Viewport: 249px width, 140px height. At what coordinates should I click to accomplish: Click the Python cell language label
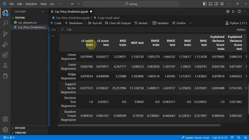point(241,30)
